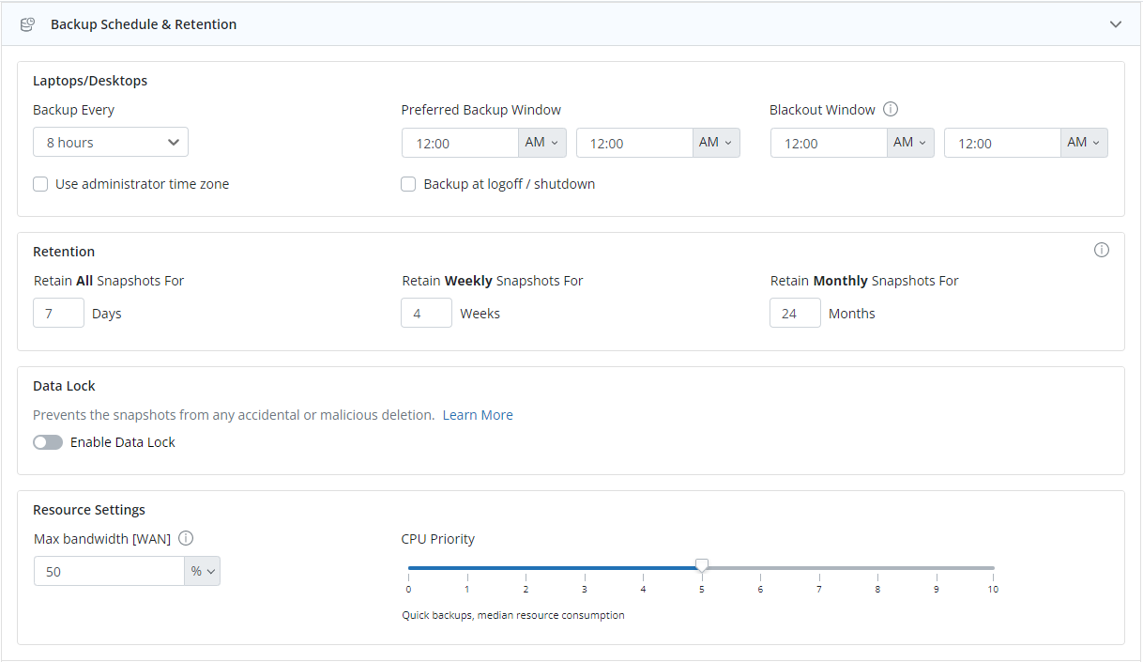Click Blackout Window start time field
Screen dimensions: 1143x662
(x=829, y=143)
